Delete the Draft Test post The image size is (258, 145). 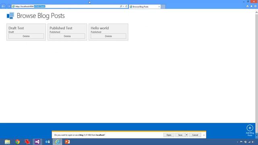[26, 36]
